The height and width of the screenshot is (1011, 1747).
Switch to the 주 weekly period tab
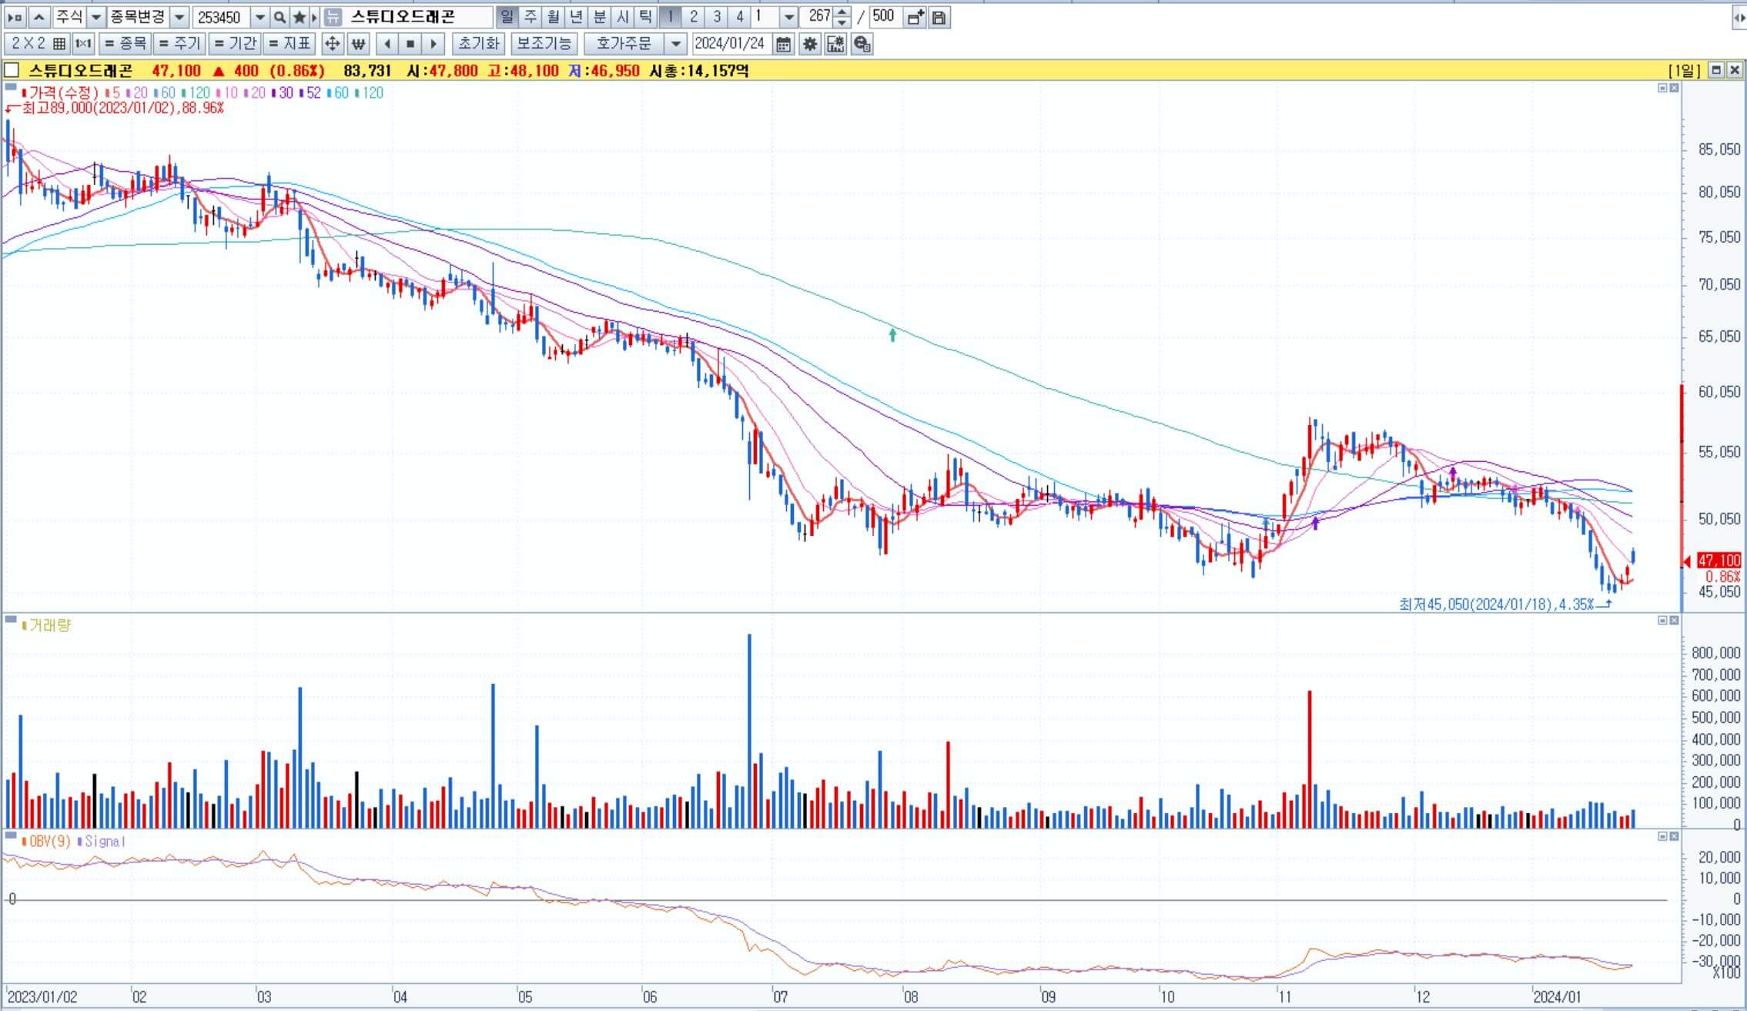[530, 16]
